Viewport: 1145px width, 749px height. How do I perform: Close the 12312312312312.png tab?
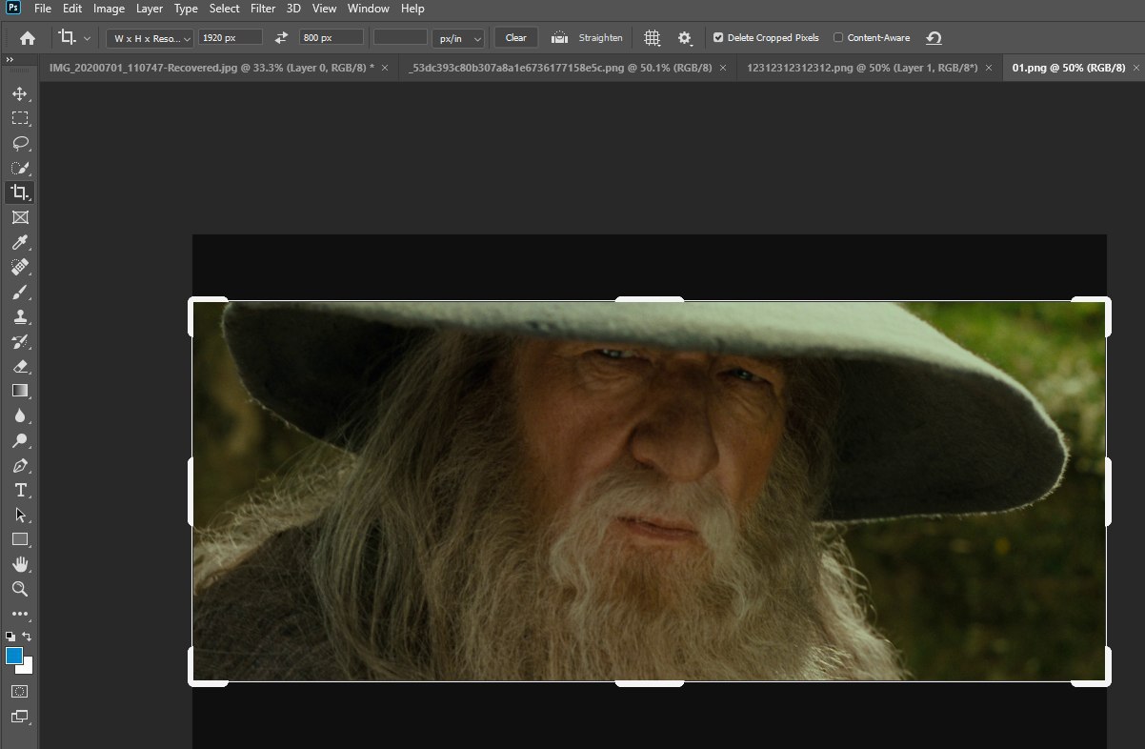click(x=989, y=68)
